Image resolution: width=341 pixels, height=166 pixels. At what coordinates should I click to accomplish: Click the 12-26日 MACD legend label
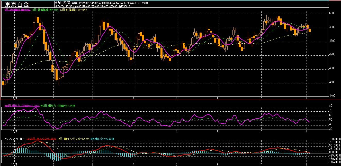(42, 139)
